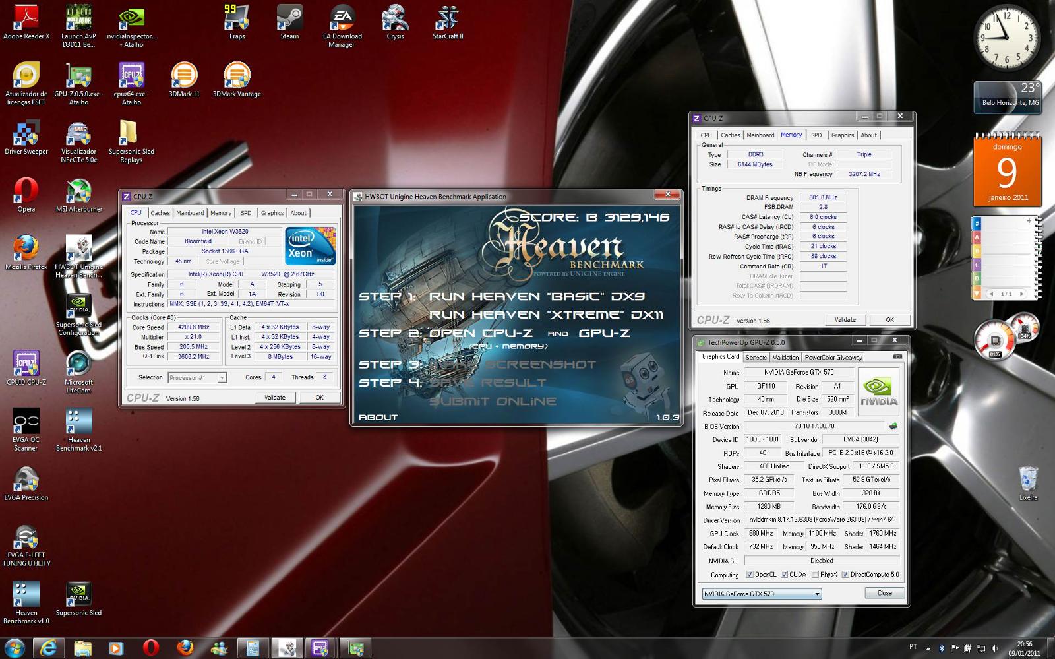Open Microsoft LifeCam desktop icon
Viewport: 1055px width, 659px height.
[78, 372]
